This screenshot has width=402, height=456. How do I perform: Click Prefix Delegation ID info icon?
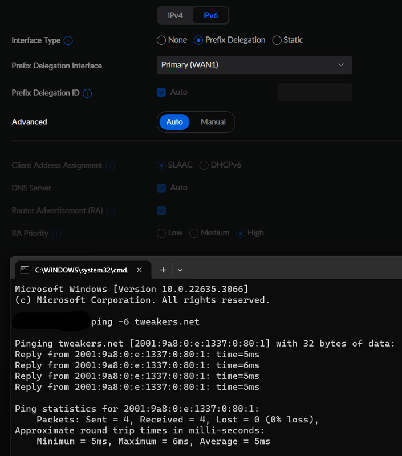[87, 93]
